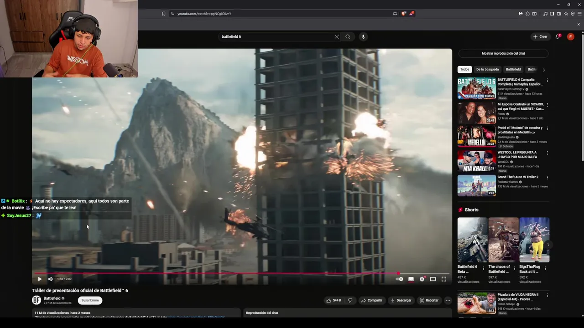Switch to theater mode in player
The image size is (584, 328).
(433, 279)
